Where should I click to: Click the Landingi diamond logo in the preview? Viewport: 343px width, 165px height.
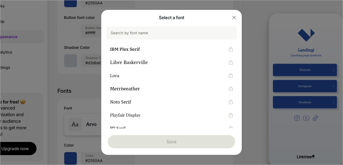click(x=306, y=35)
